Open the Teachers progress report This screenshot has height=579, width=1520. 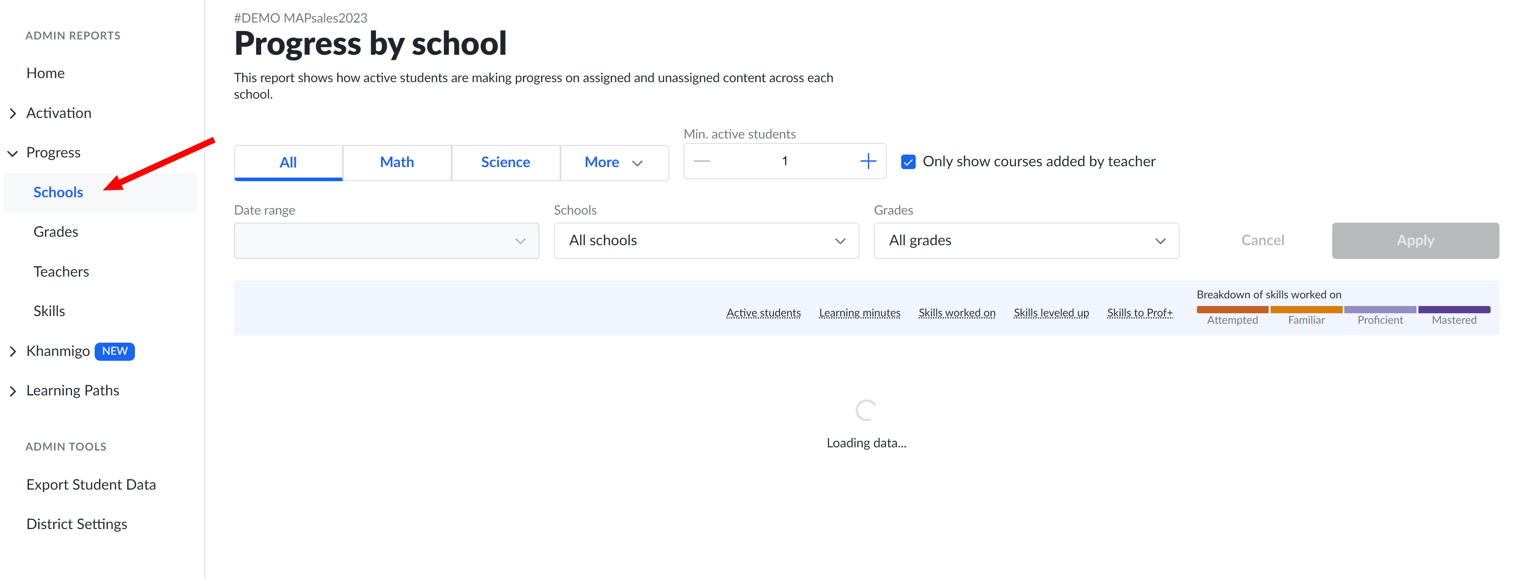[x=61, y=271]
